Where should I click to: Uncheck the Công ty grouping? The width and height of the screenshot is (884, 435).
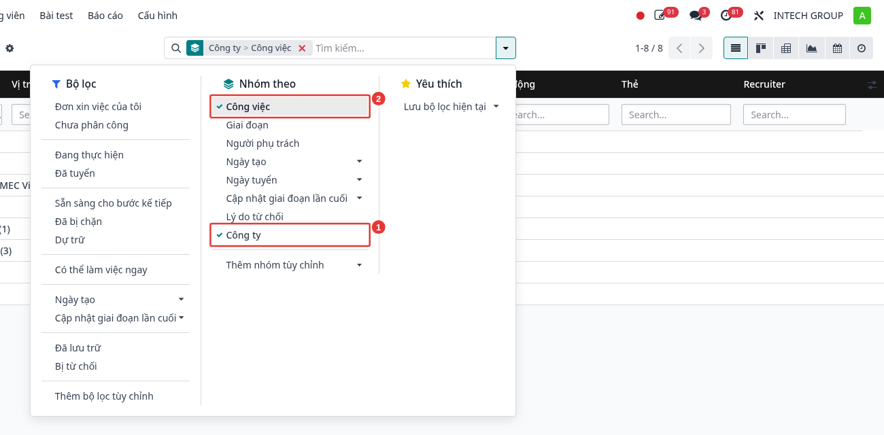click(290, 235)
